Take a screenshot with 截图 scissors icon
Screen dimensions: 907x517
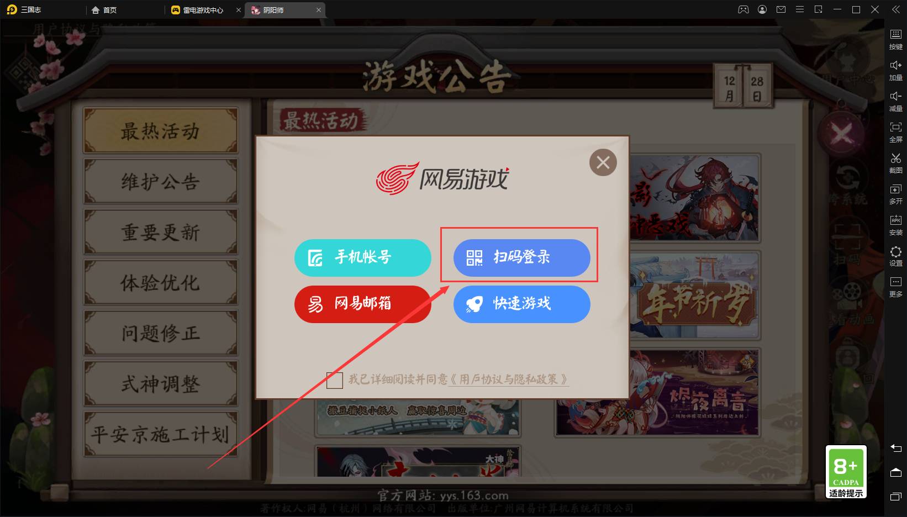pos(895,163)
